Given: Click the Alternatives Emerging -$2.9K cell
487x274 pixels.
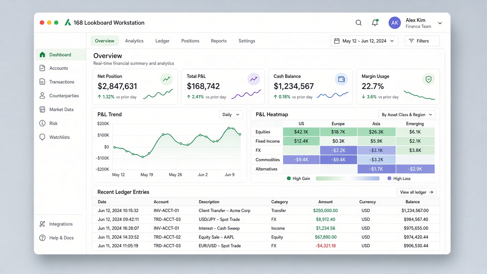Looking at the screenshot, I should [415, 169].
